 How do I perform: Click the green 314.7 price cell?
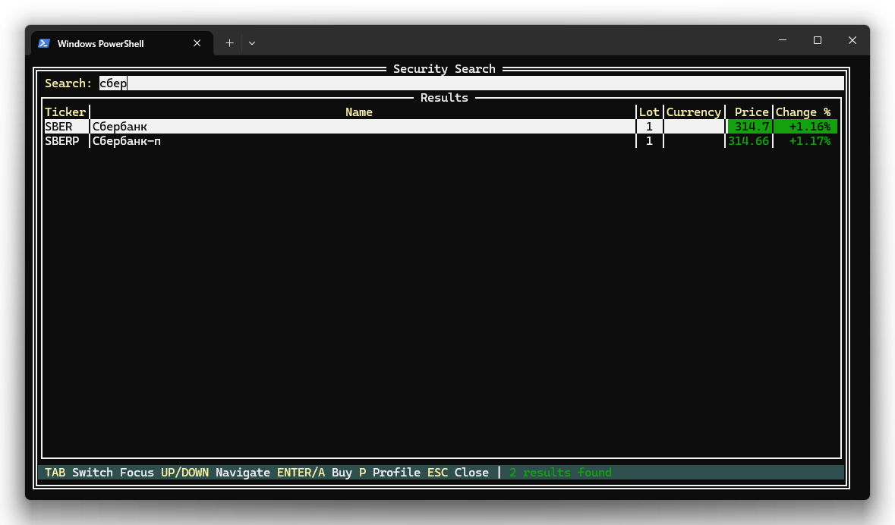[x=751, y=127]
